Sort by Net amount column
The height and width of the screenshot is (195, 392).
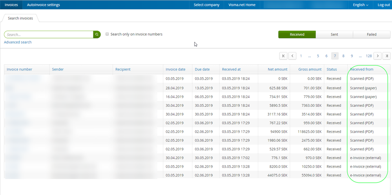(277, 69)
